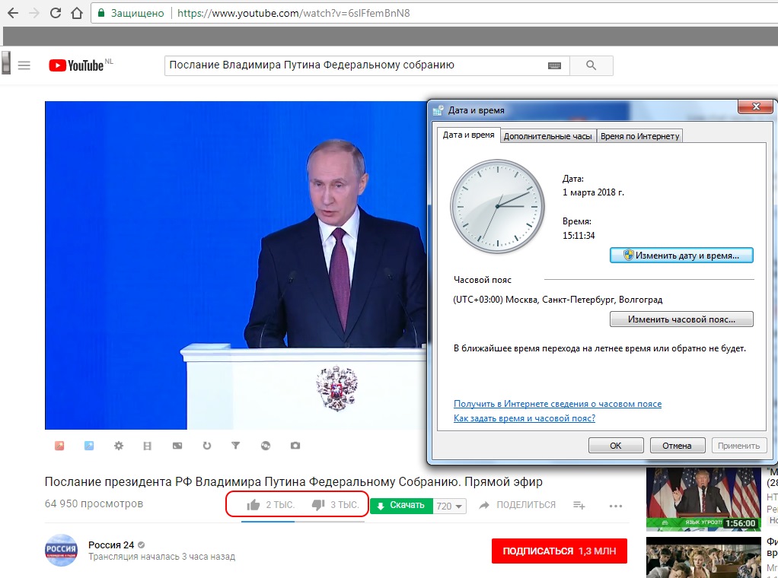The width and height of the screenshot is (778, 578).
Task: Open link Как задать время и часовой пояс
Action: point(525,418)
